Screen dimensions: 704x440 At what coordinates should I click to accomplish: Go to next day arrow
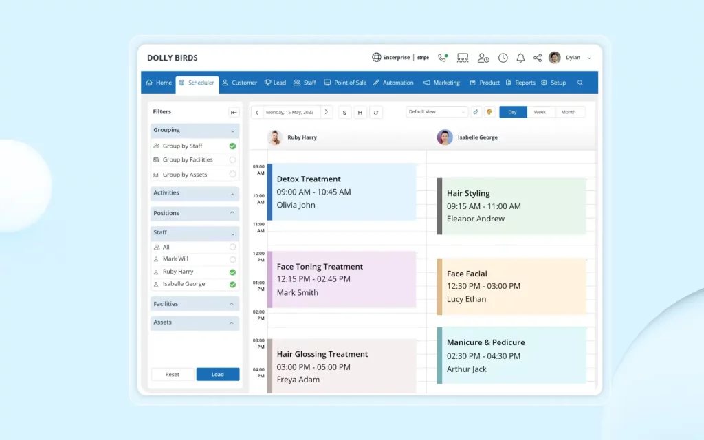point(327,112)
